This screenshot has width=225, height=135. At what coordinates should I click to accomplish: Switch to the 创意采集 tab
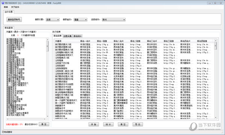pos(67,36)
